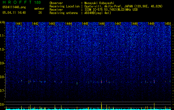
Task: Click the 1450 time marker
Action: click(x=168, y=23)
